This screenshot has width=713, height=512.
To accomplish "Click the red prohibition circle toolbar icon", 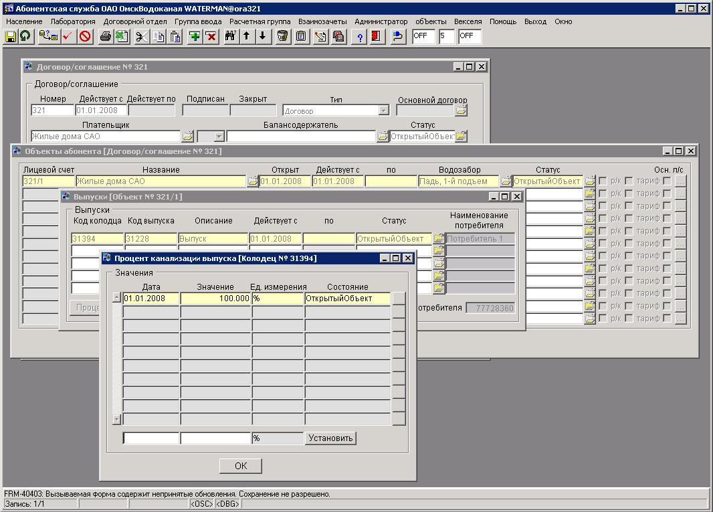I will 85,37.
